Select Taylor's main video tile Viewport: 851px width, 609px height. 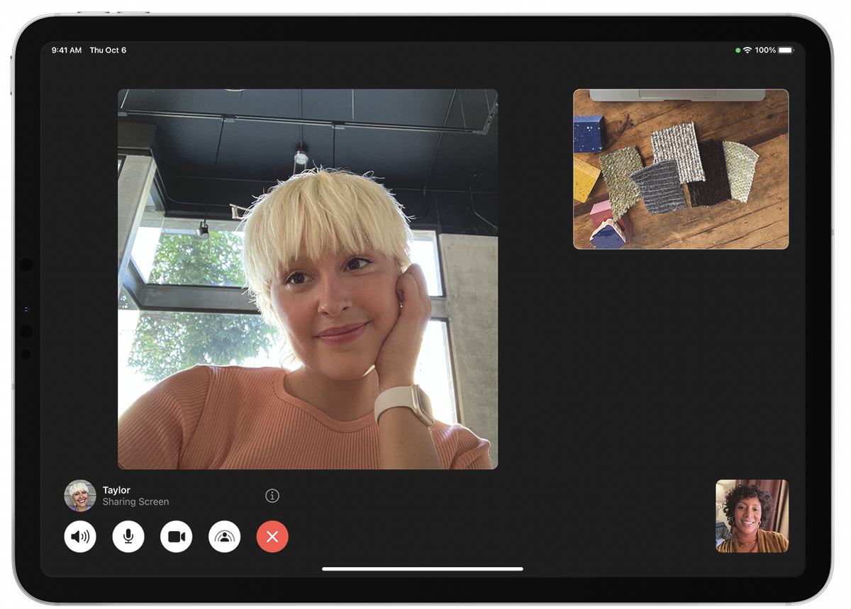[x=308, y=279]
